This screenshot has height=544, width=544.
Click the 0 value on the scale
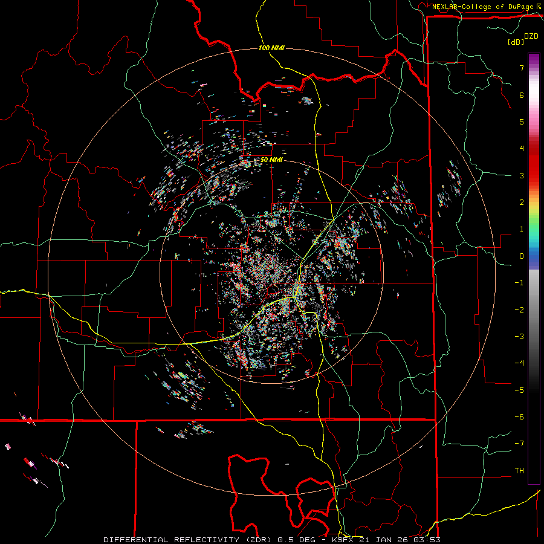pyautogui.click(x=522, y=256)
